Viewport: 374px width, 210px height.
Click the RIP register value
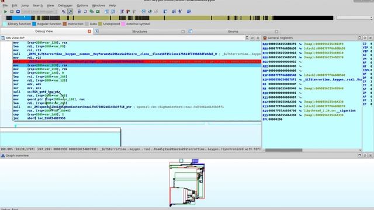(282, 79)
